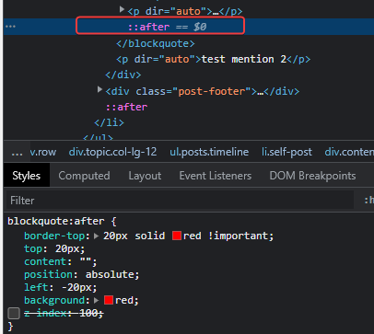Select the closing </div> tag row
The width and height of the screenshot is (374, 334).
point(123,75)
